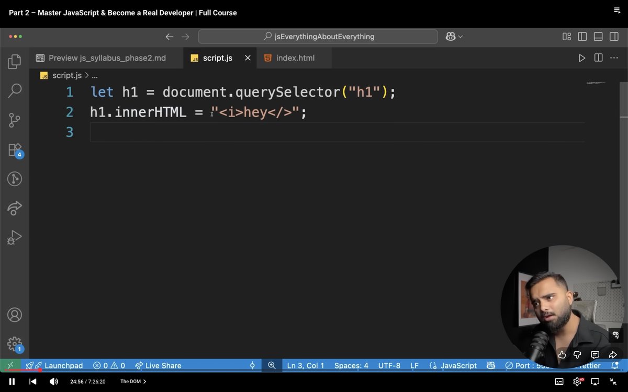
Task: Open the video queue icon top right
Action: point(616,10)
